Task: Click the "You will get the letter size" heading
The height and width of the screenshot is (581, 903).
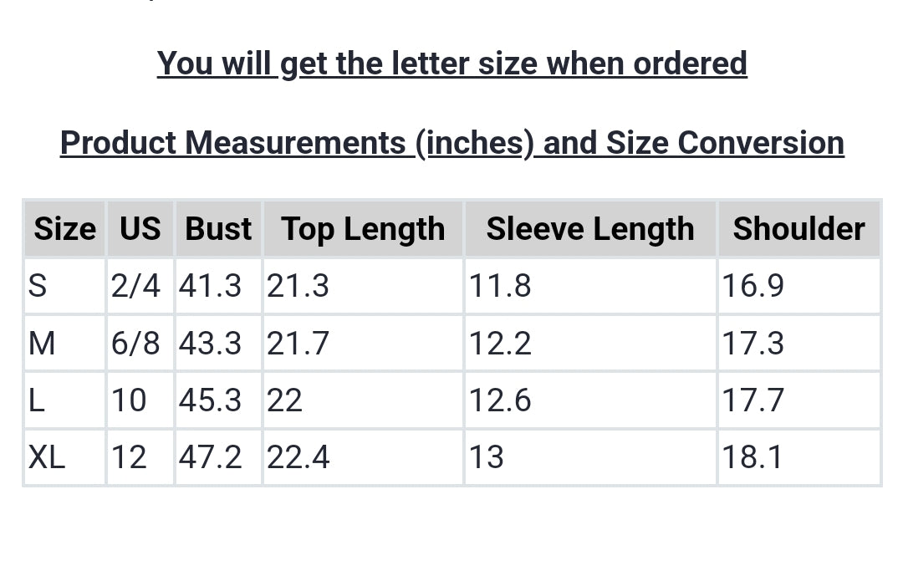Action: pos(451,64)
